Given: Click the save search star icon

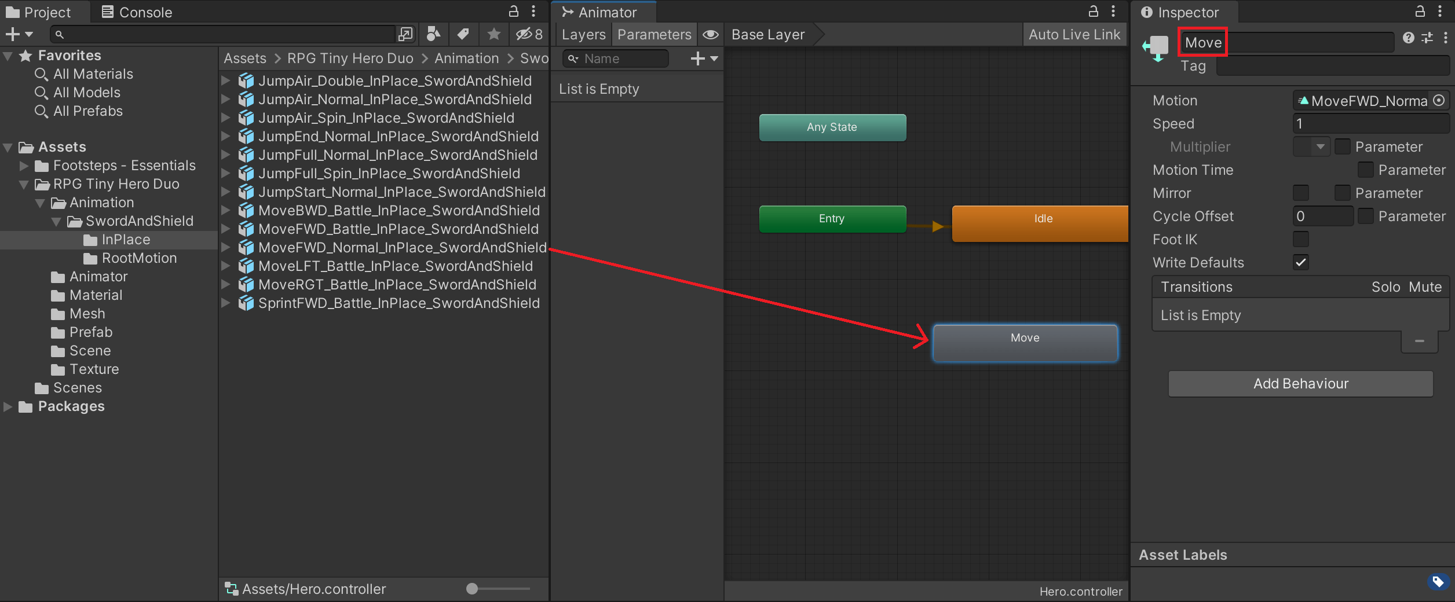Looking at the screenshot, I should pos(493,34).
